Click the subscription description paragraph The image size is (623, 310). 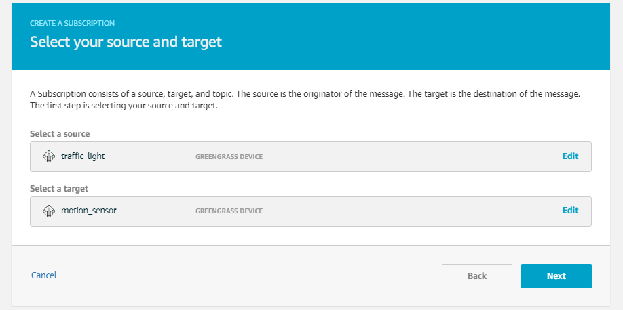tap(305, 101)
